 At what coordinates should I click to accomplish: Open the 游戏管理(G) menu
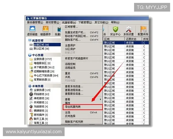52,23
